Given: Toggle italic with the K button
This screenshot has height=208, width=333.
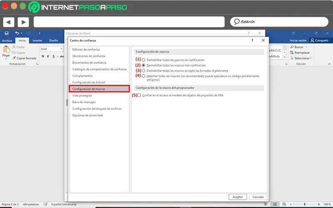Looking at the screenshot, I should click(x=48, y=56).
